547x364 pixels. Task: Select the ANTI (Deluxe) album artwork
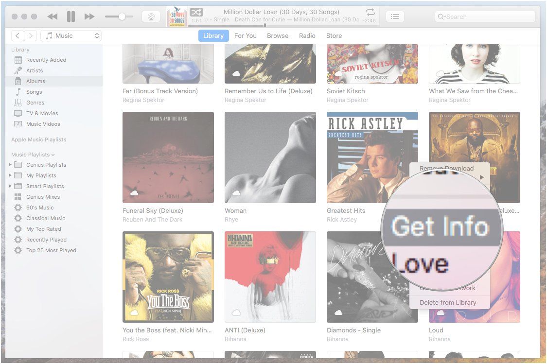coord(270,277)
